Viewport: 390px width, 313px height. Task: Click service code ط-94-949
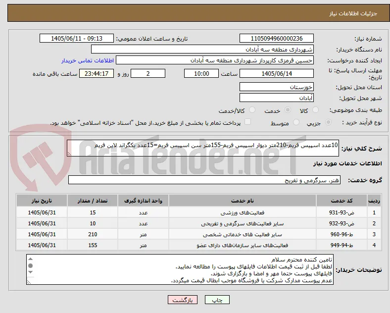point(341,245)
